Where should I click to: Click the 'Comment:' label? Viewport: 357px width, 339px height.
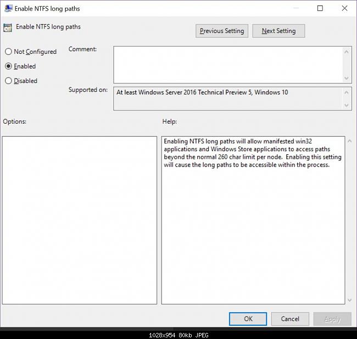tap(82, 49)
